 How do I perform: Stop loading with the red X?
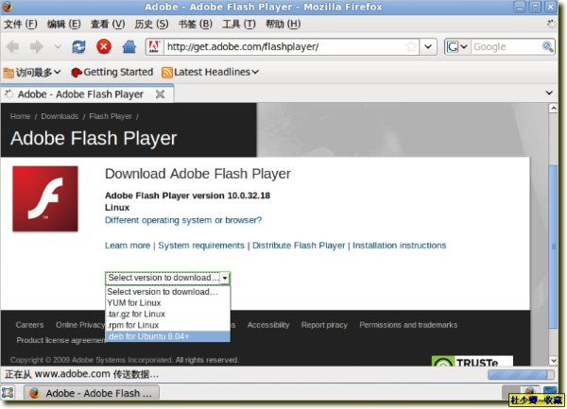click(104, 46)
